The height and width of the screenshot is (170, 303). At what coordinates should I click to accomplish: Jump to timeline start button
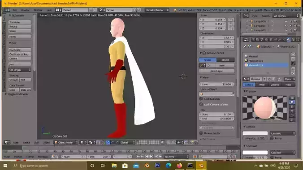click(x=138, y=157)
